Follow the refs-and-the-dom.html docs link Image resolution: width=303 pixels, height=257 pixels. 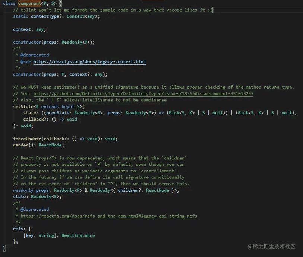click(109, 216)
